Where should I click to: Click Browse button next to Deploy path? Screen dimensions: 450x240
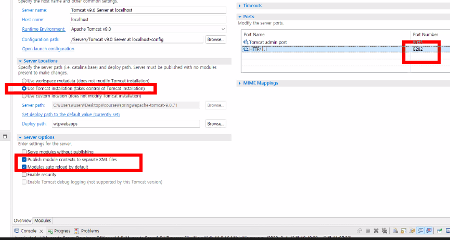click(x=216, y=124)
